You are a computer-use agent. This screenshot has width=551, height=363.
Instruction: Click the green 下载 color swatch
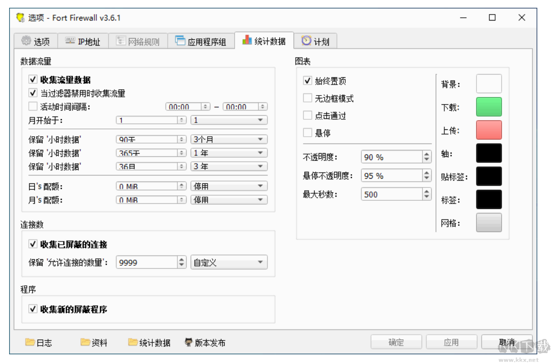tap(488, 107)
